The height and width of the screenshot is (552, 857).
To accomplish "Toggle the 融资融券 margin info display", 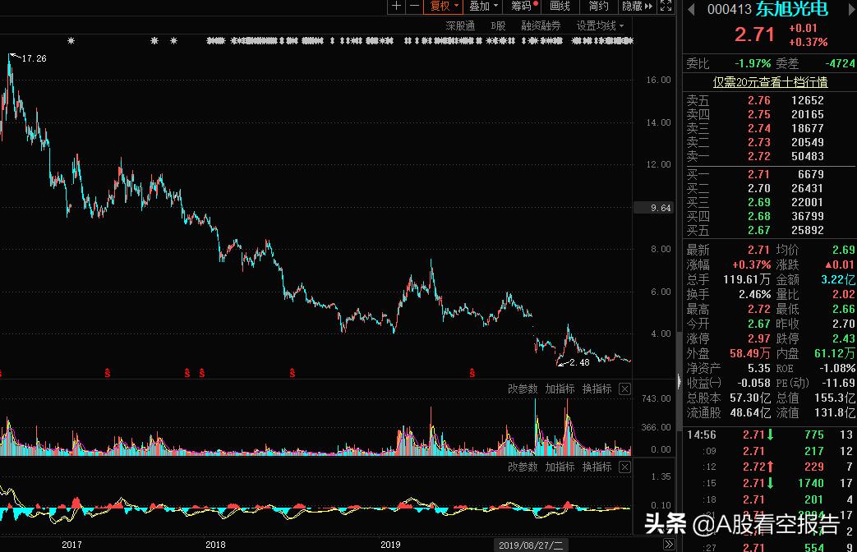I will pos(541,25).
